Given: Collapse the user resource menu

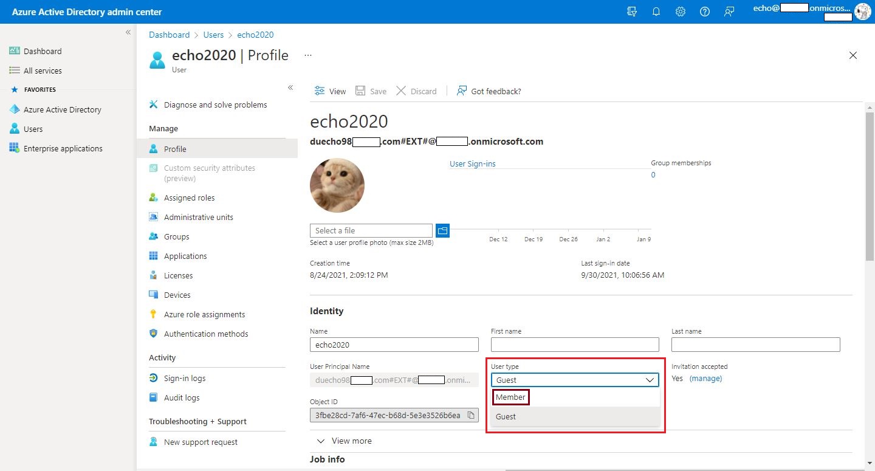Looking at the screenshot, I should 290,88.
